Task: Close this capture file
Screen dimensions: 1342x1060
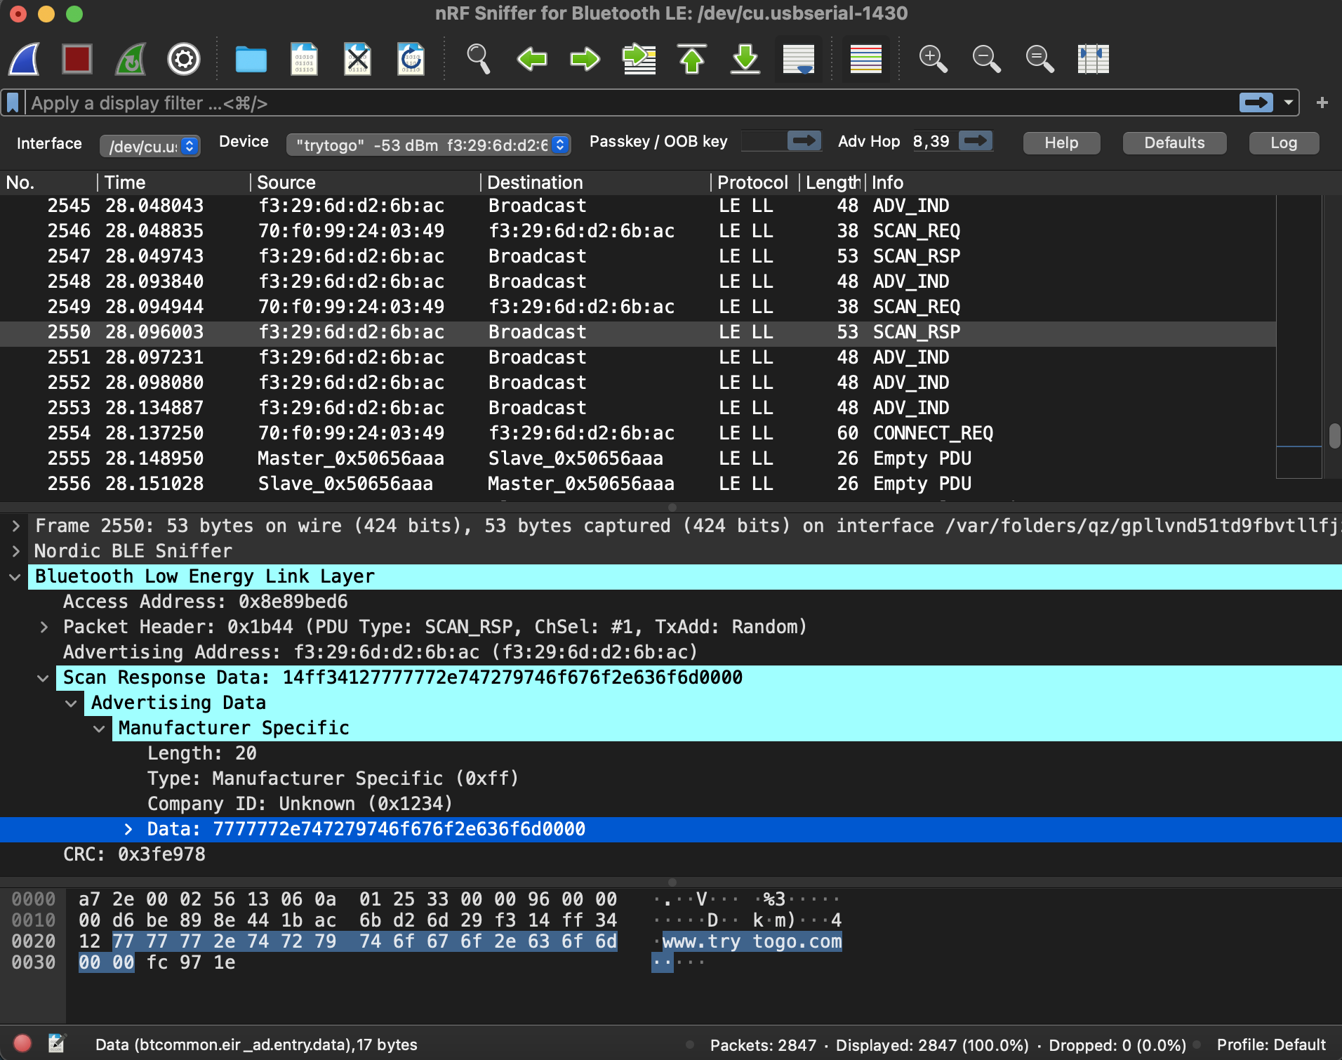Action: click(x=357, y=59)
